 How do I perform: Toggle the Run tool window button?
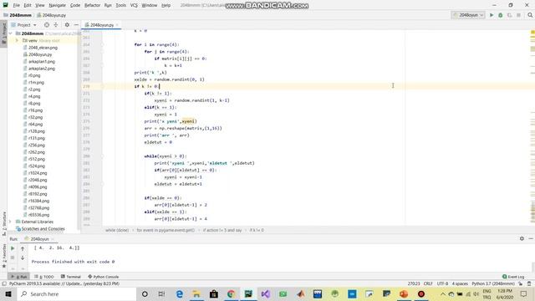coord(19,277)
